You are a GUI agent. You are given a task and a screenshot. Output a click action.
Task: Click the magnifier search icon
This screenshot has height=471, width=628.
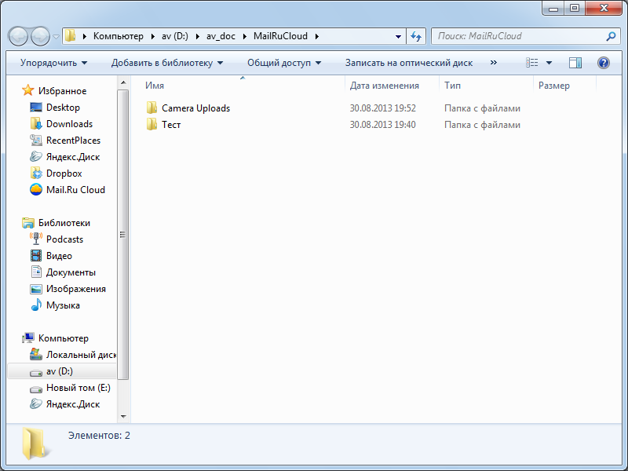tap(611, 36)
